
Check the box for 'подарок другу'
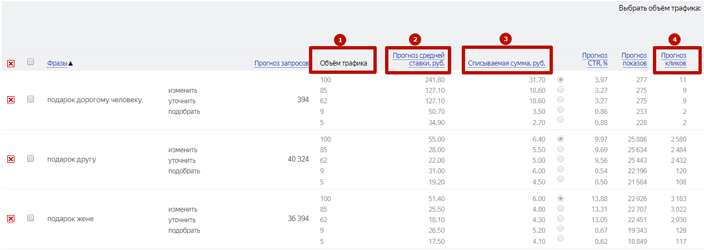pos(31,158)
